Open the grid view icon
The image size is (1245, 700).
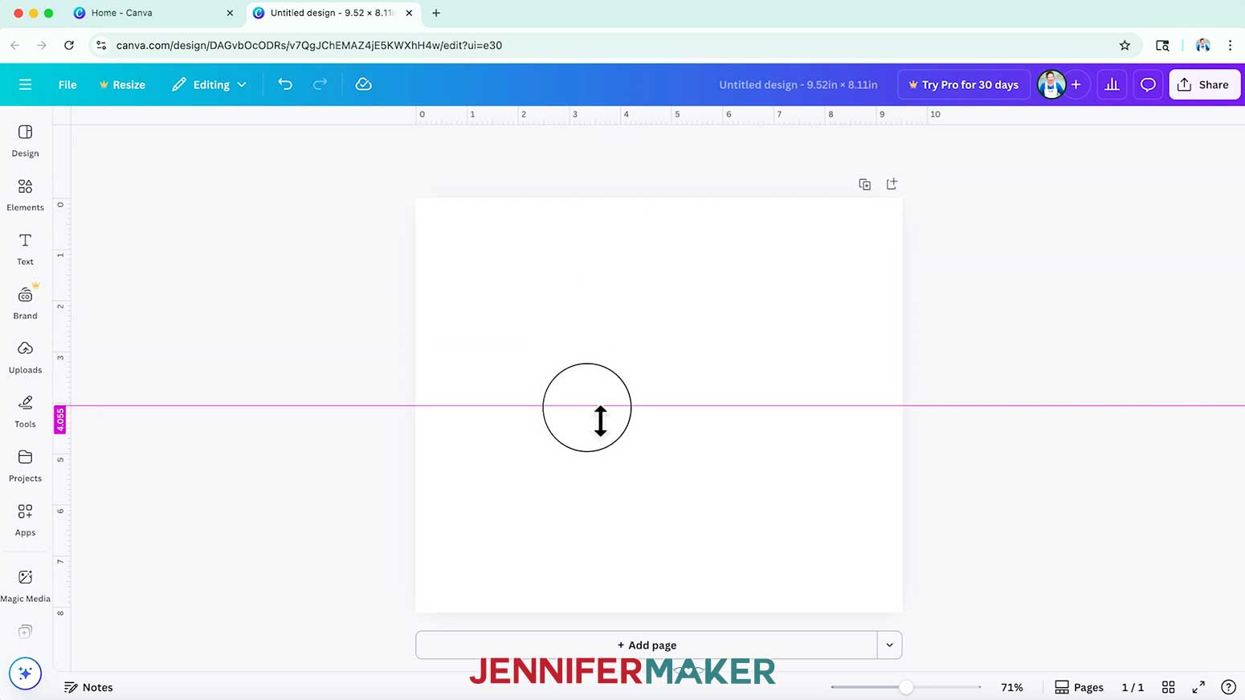1169,687
